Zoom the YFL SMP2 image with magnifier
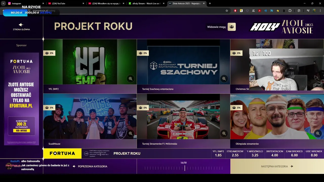This screenshot has width=324, height=182. coord(130,79)
